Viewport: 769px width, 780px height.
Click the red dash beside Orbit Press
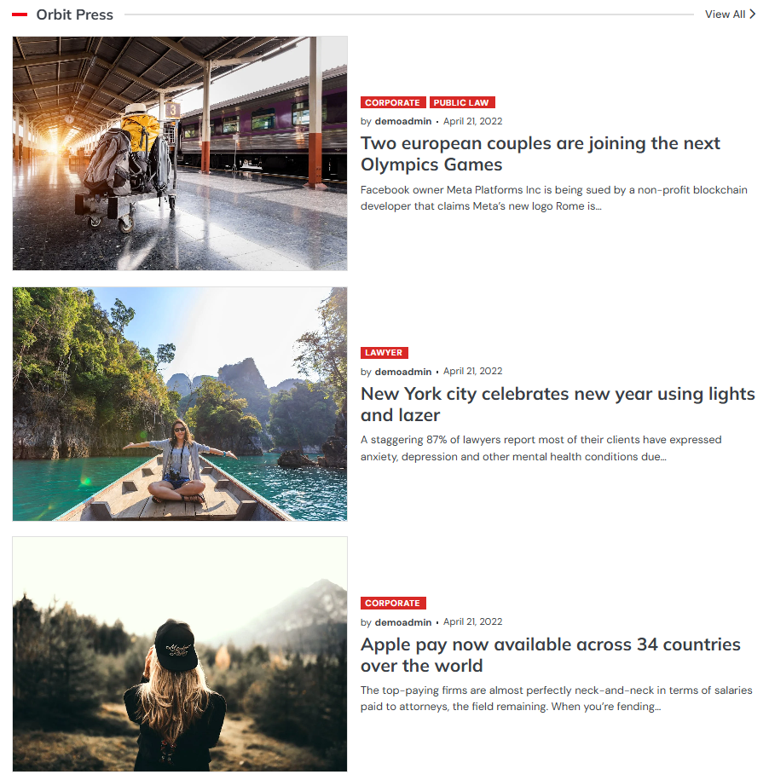click(x=20, y=14)
